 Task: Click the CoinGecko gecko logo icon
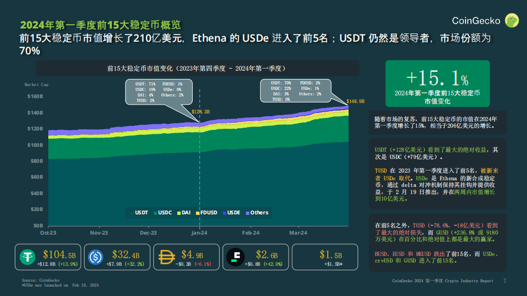512,20
